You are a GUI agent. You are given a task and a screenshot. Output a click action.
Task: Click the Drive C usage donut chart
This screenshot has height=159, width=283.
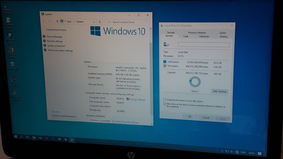point(195,82)
